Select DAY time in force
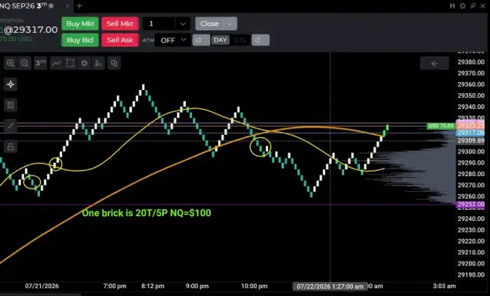This screenshot has width=490, height=296. click(220, 40)
